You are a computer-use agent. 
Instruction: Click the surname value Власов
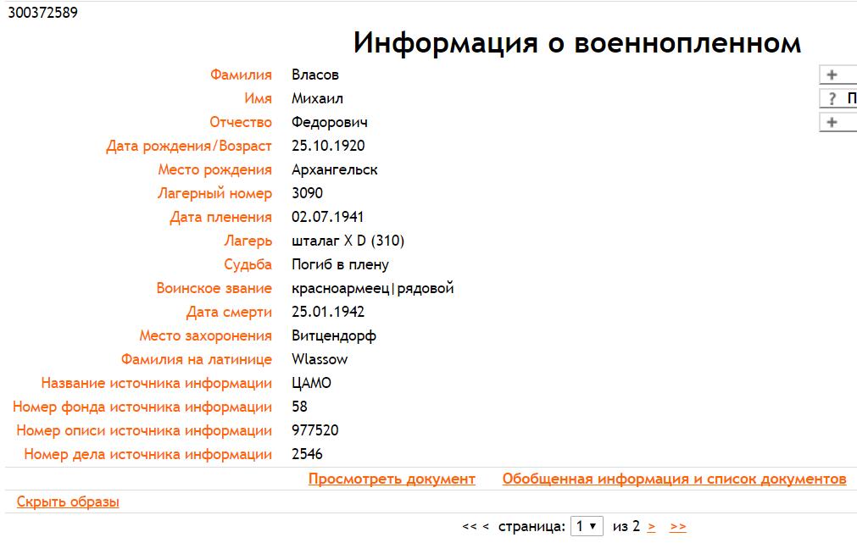coord(314,75)
